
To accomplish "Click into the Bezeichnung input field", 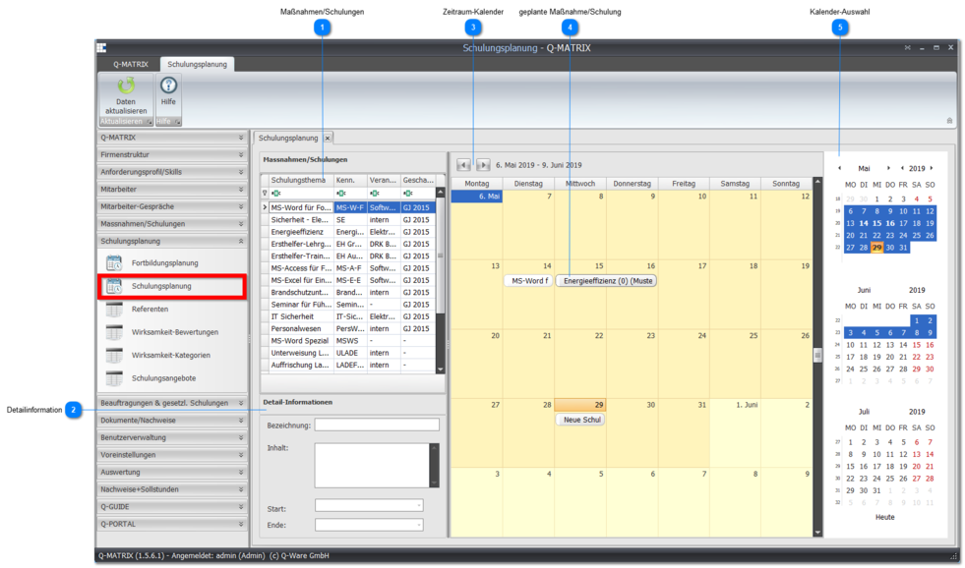I will (x=377, y=425).
